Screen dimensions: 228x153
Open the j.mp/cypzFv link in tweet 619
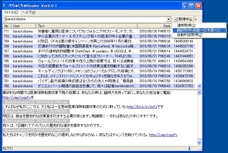click(x=163, y=135)
